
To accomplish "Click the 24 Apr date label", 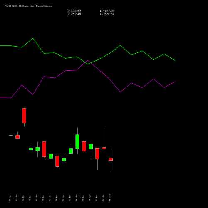I will coord(77,198).
